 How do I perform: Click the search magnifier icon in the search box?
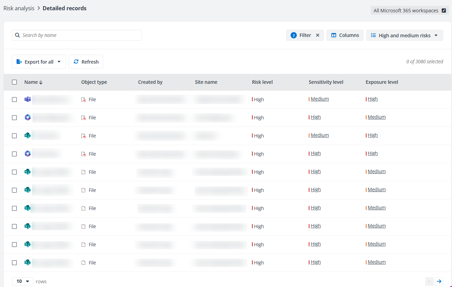tap(17, 35)
